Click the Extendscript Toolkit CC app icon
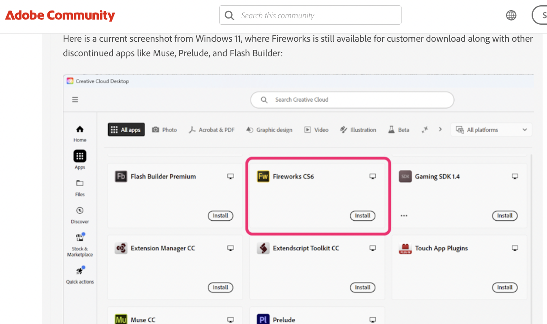The image size is (547, 324). pos(263,248)
